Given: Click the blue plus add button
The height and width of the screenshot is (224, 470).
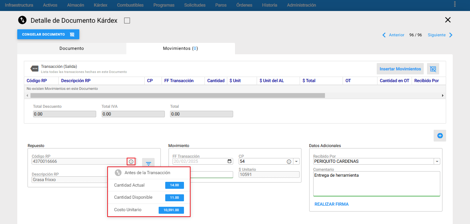Looking at the screenshot, I should click(440, 136).
